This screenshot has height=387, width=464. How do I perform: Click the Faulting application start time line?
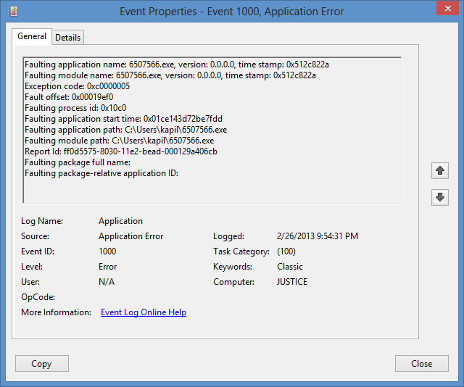pyautogui.click(x=123, y=119)
